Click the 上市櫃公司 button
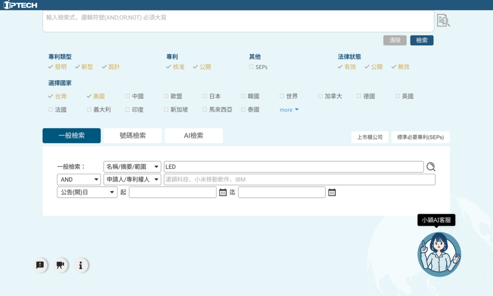The height and width of the screenshot is (296, 493). tap(369, 137)
